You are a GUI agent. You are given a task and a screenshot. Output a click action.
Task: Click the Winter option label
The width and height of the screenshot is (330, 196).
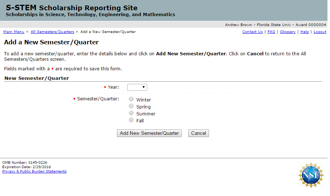[144, 100]
